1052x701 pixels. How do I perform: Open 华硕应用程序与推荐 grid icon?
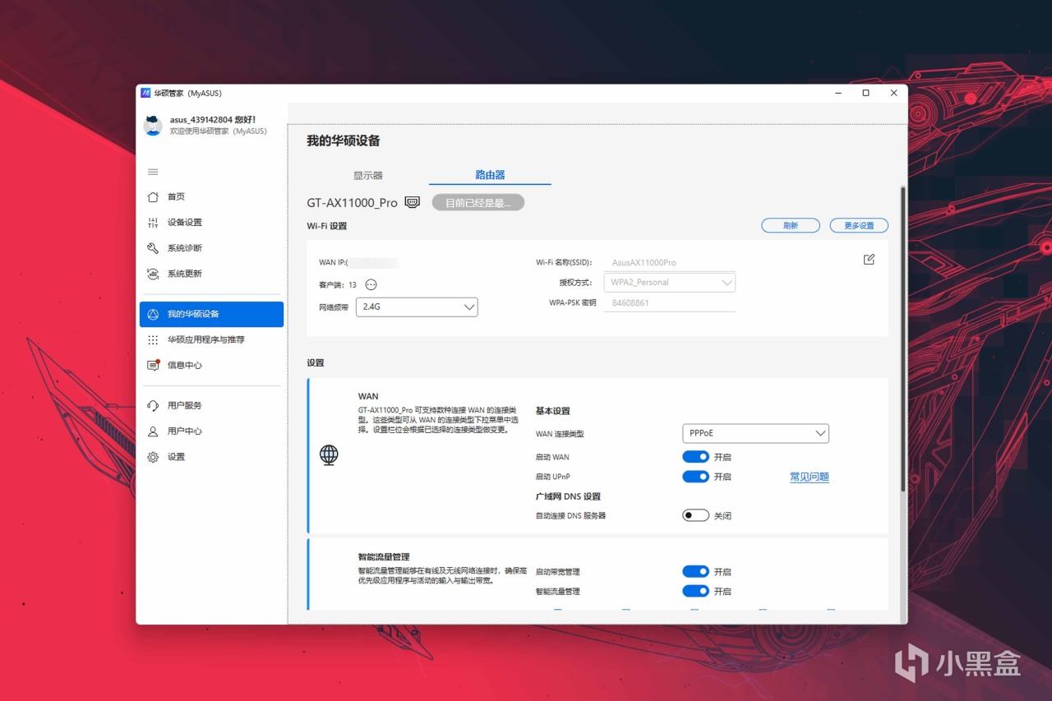pyautogui.click(x=153, y=339)
